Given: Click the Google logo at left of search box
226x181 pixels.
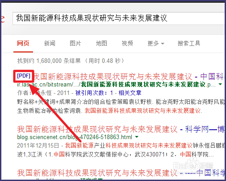Looking at the screenshot, I should click(x=3, y=19).
